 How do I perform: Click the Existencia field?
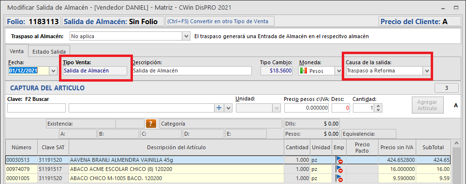[81, 124]
